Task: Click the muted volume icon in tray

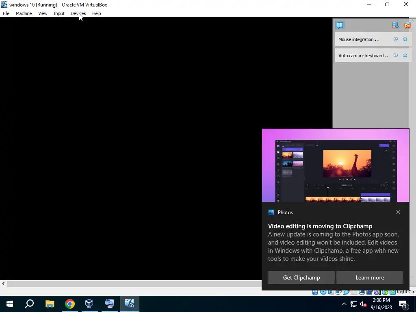Action: (x=364, y=304)
